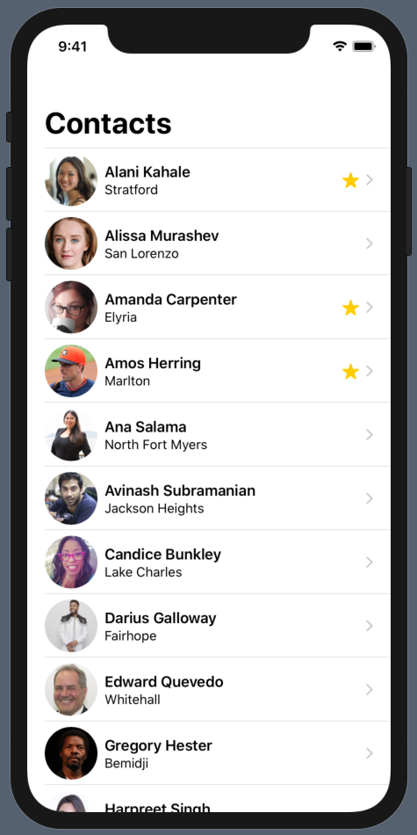Tap the favorite star on Alani Kahale

pos(350,180)
